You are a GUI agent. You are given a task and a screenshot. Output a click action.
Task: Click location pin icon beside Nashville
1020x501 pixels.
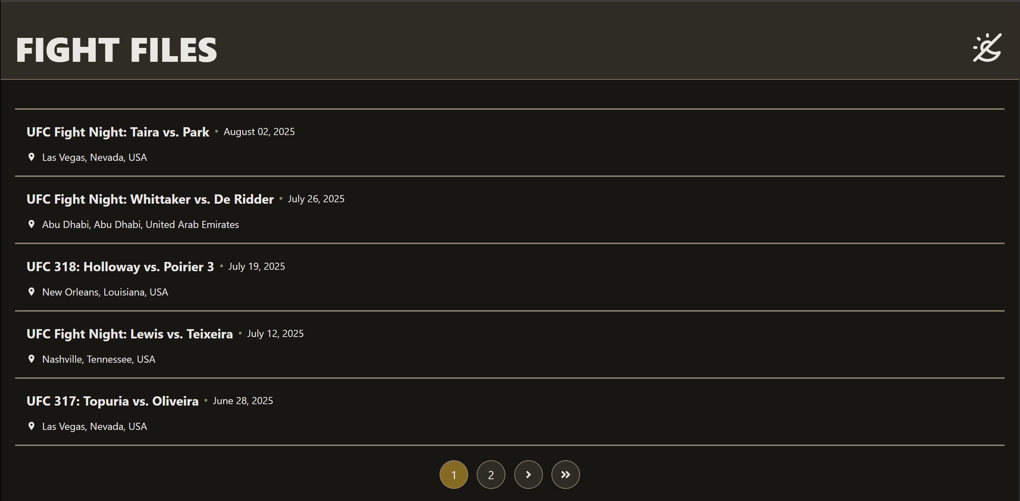[31, 359]
